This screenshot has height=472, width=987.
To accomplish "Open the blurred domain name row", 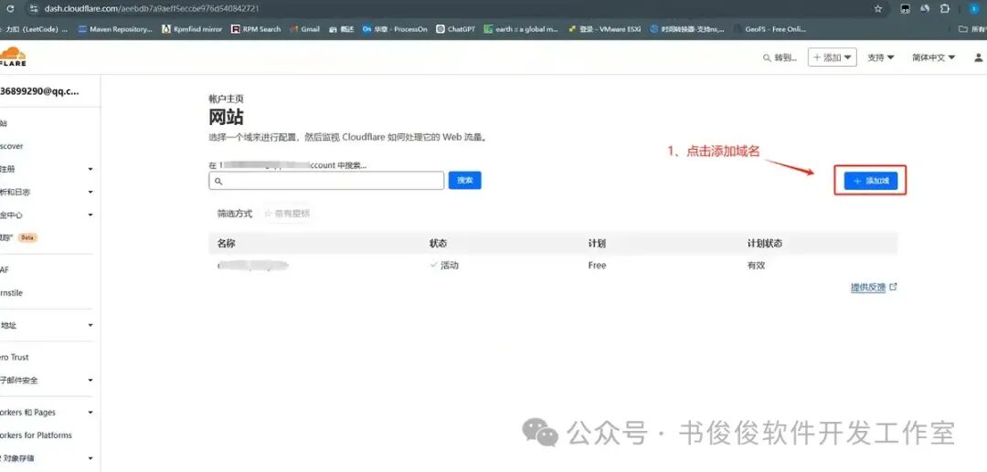I will pyautogui.click(x=252, y=266).
